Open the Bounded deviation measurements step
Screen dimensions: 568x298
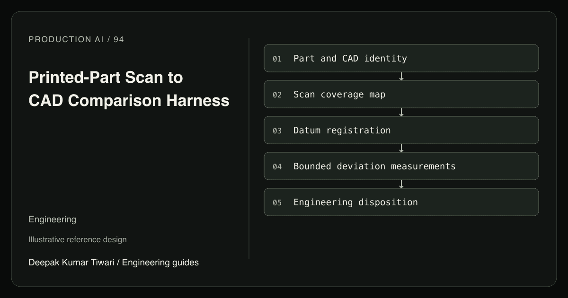pos(401,166)
